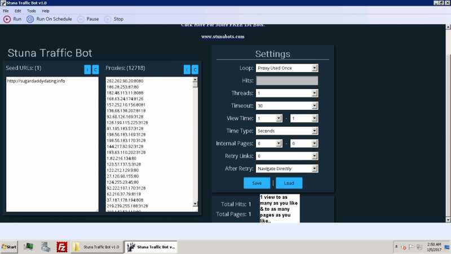Switch to Stuna Traffic Bot v... app taskbar item
The width and height of the screenshot is (451, 254).
(x=151, y=247)
